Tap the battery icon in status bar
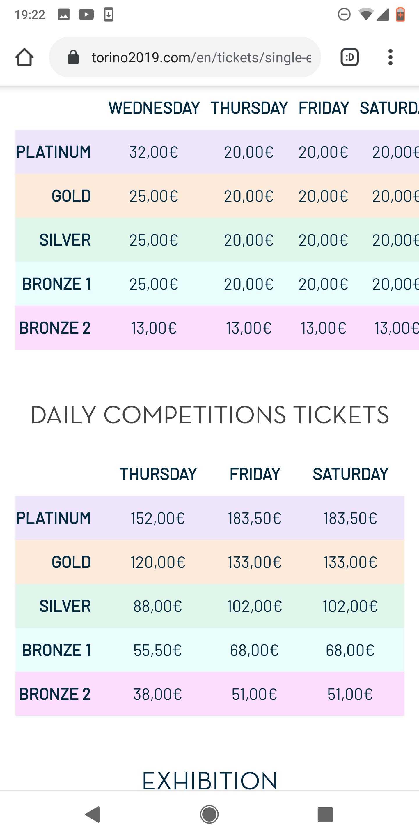This screenshot has width=419, height=839. point(400,15)
